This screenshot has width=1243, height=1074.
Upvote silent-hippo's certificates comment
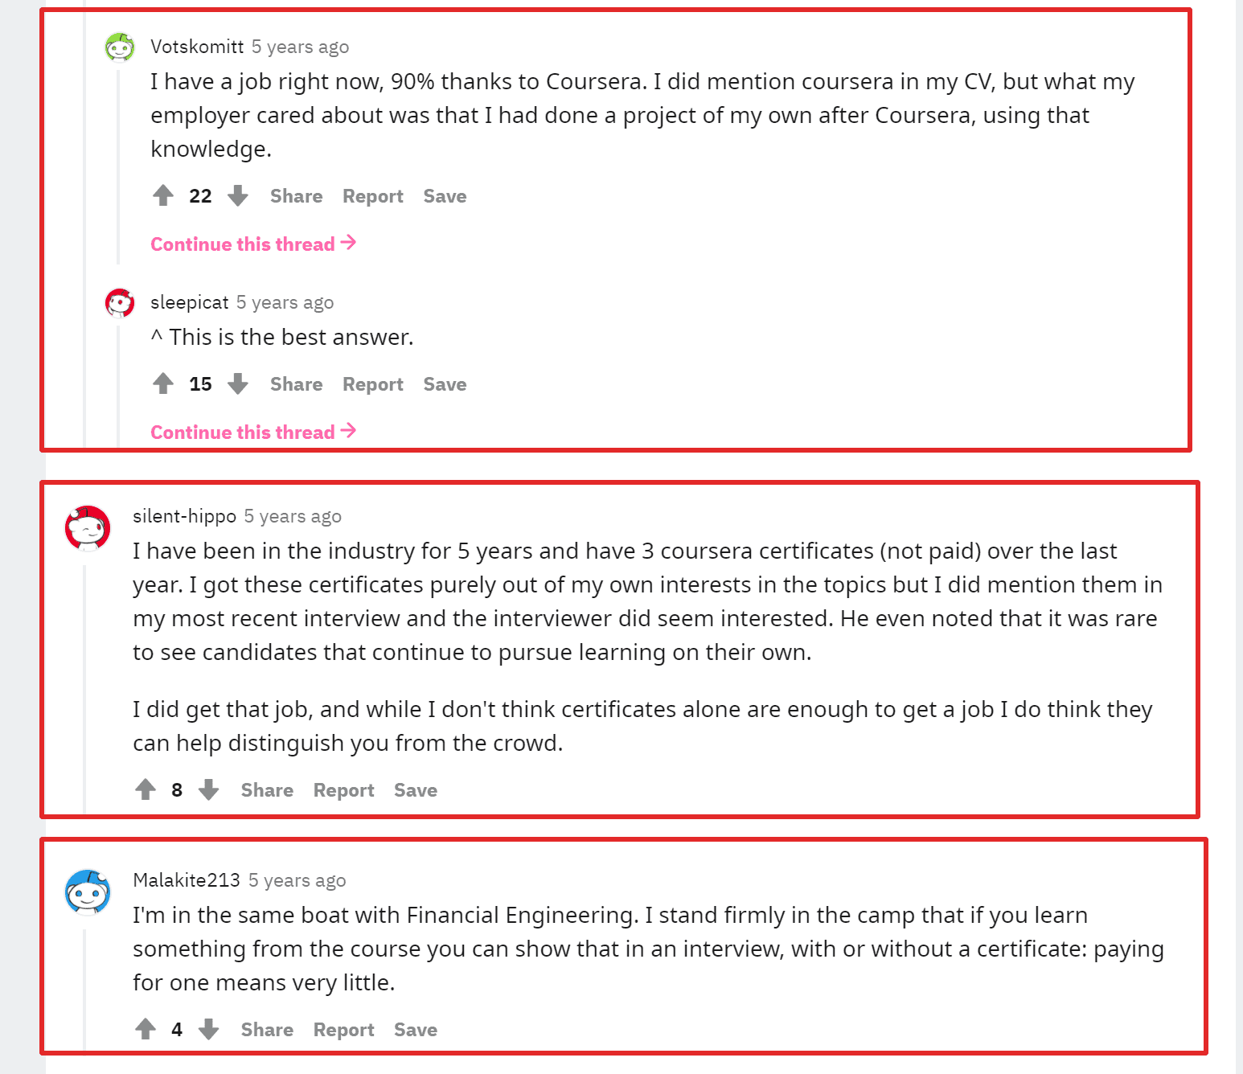[x=146, y=789]
